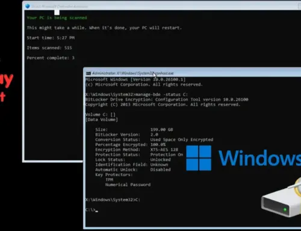This screenshot has height=231, width=301.
Task: Click the "Microsoft Windows [Version 10.0.26100.1]" line
Action: (135, 80)
